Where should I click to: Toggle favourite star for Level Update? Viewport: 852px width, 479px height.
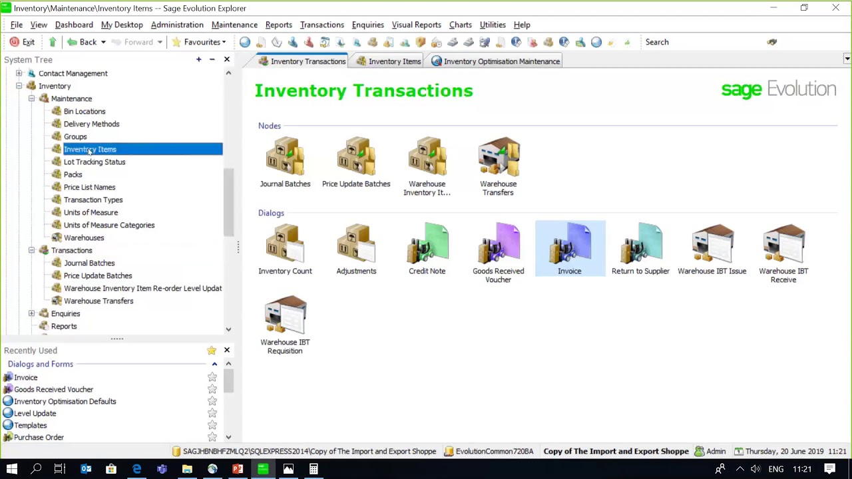[212, 413]
